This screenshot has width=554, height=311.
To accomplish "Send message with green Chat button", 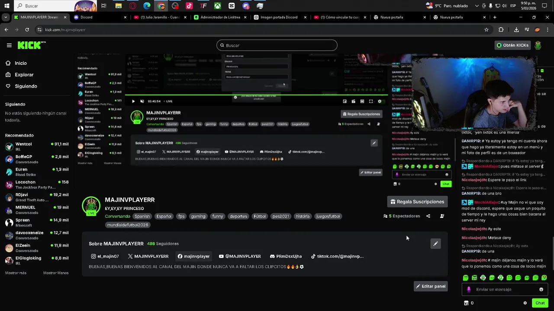I will (540, 303).
